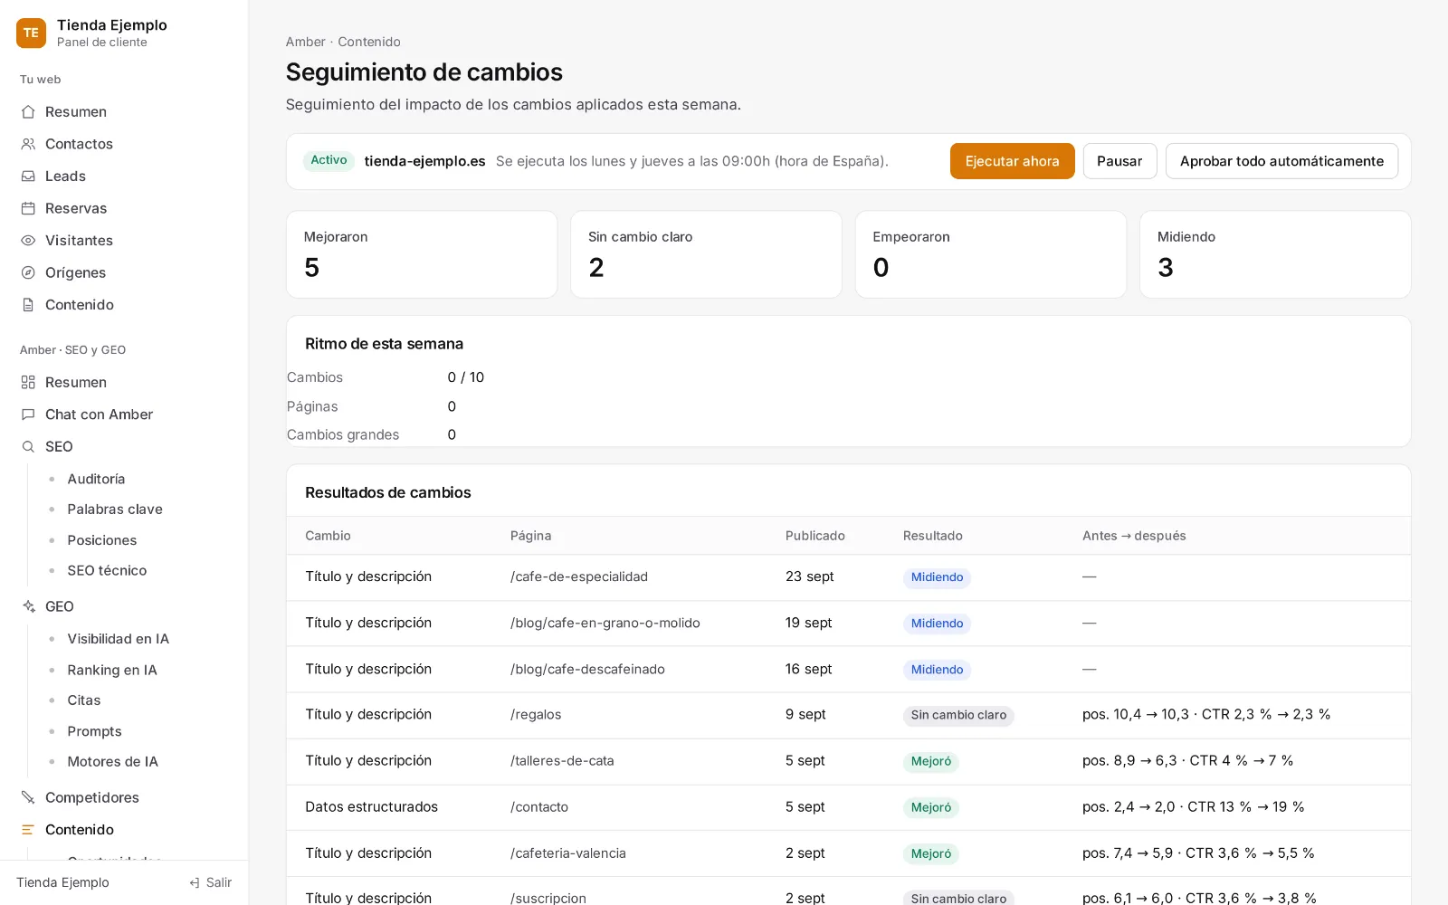Click Datos estructurados change cell

pos(371,806)
